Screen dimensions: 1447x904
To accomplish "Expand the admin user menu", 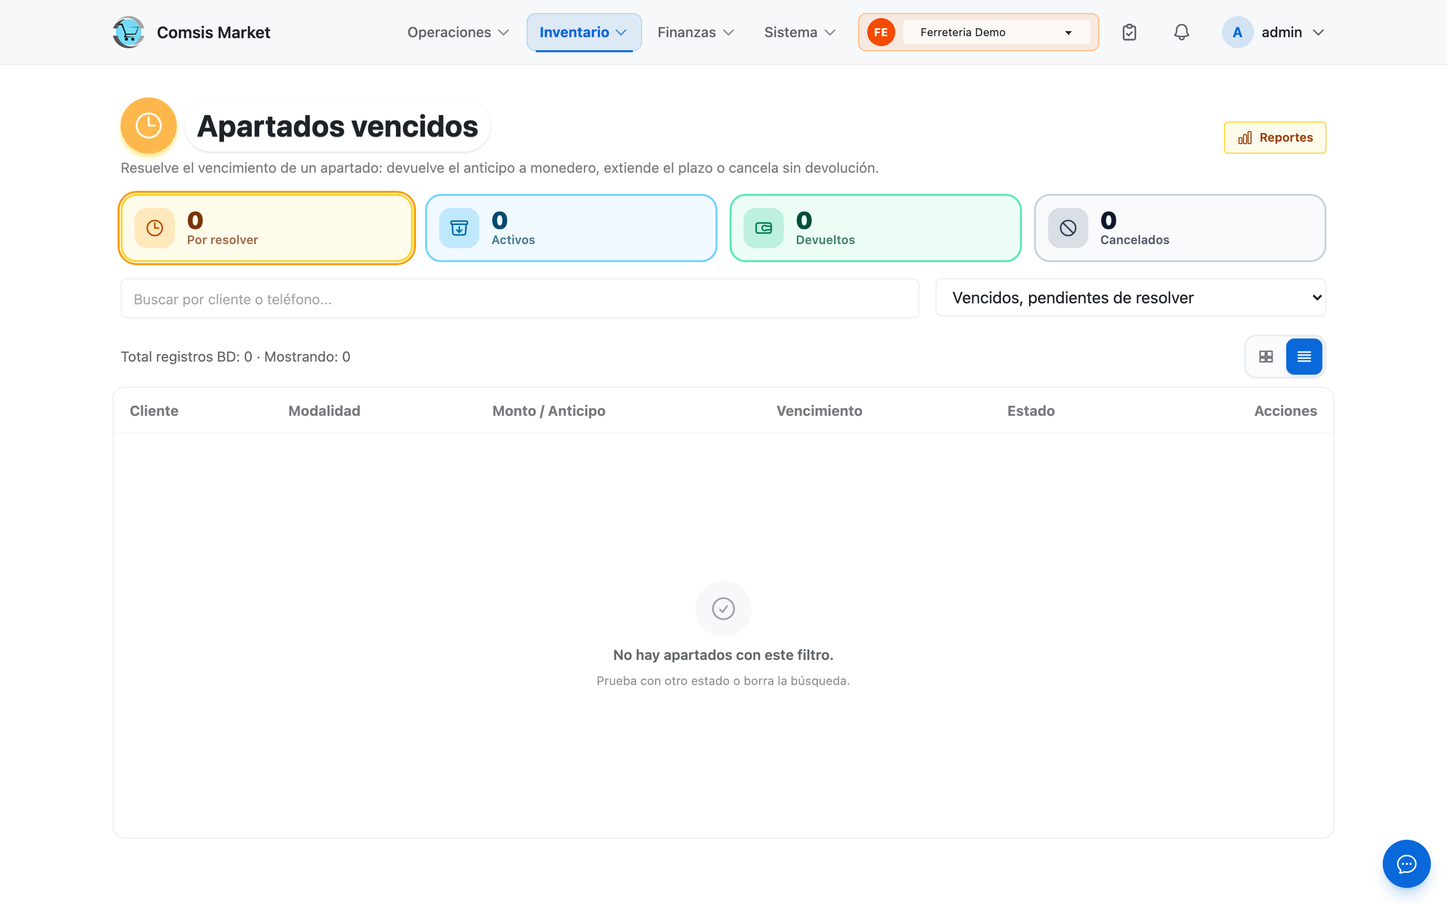I will point(1274,32).
